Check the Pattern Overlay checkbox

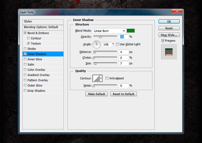(25, 80)
